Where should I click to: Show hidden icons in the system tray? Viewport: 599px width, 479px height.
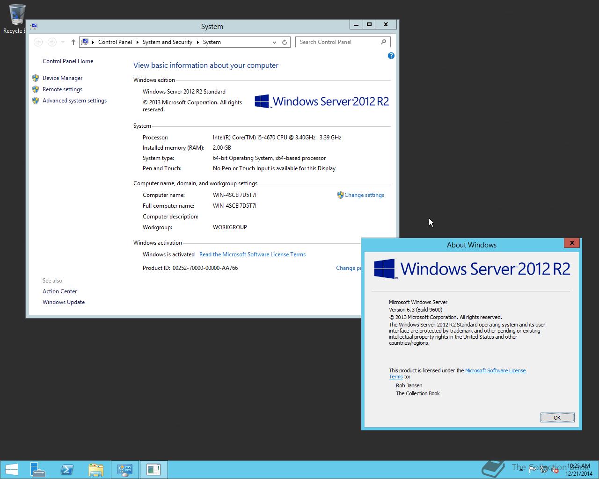(522, 469)
